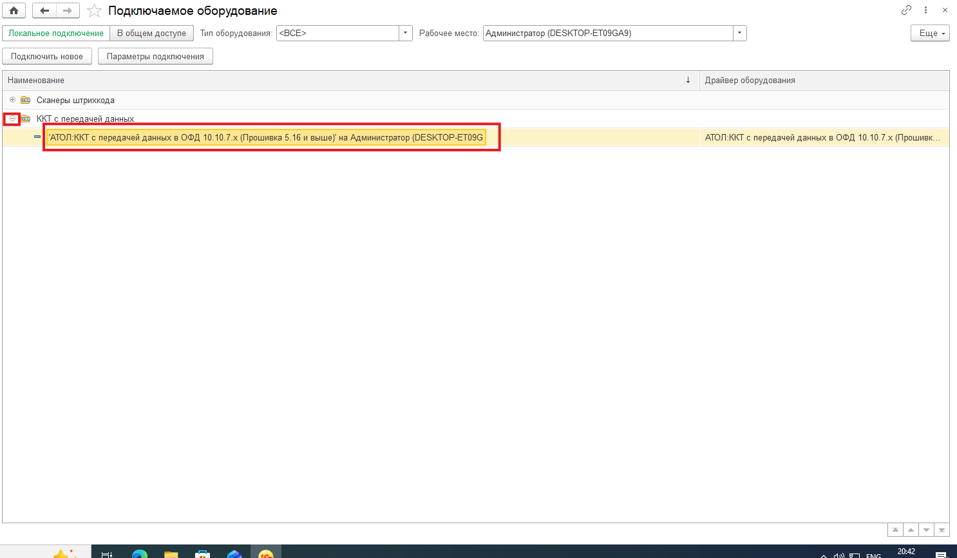
Task: Switch to В общем доступе mode
Action: point(151,33)
